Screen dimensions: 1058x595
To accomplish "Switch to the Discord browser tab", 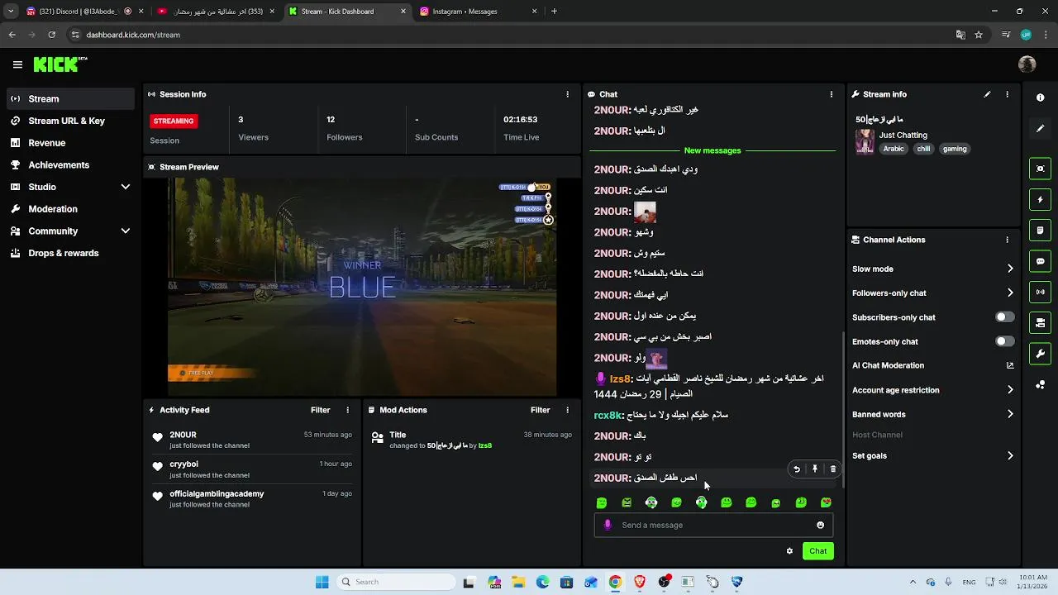I will (83, 12).
